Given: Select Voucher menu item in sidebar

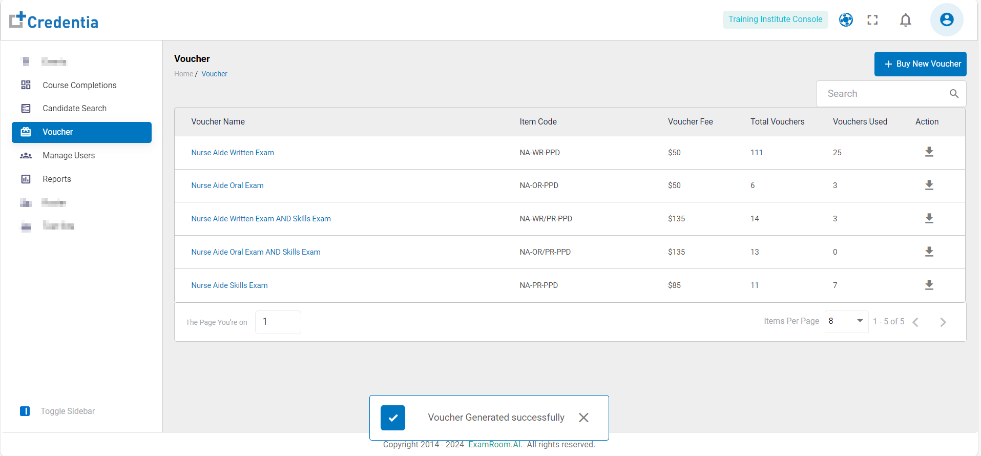Looking at the screenshot, I should tap(81, 132).
